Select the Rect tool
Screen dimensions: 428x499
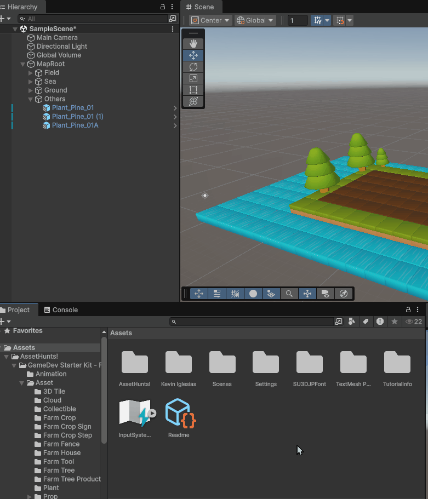tap(193, 90)
